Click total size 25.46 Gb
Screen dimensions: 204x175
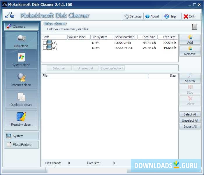pos(149,48)
